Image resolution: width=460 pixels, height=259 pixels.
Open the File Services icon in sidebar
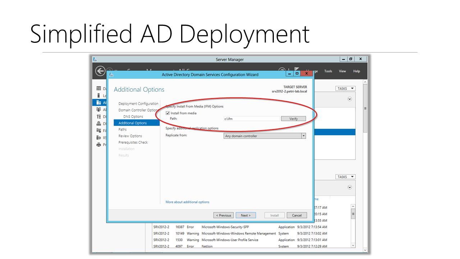click(x=99, y=131)
